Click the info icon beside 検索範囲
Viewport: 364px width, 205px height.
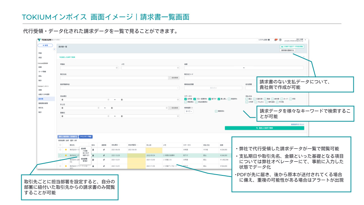[192, 107]
